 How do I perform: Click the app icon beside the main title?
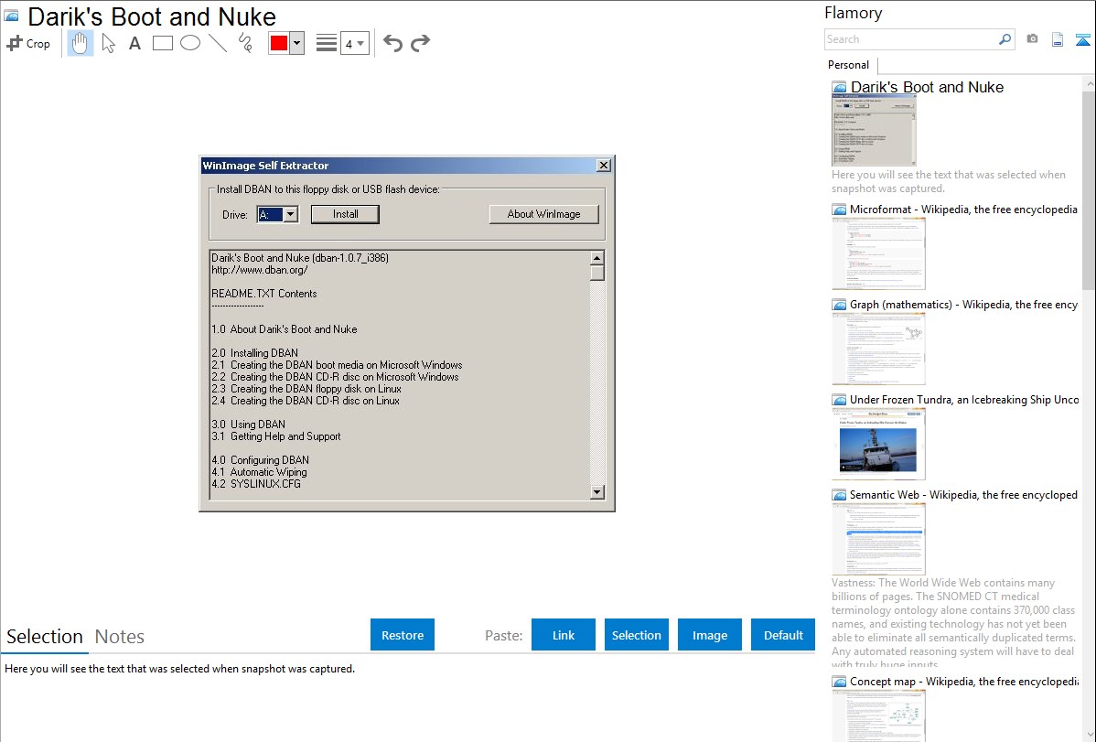[x=12, y=16]
